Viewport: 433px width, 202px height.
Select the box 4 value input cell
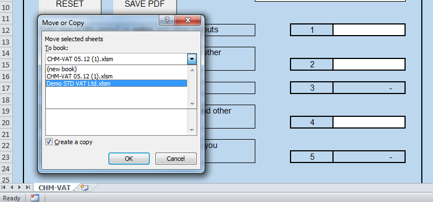369,122
